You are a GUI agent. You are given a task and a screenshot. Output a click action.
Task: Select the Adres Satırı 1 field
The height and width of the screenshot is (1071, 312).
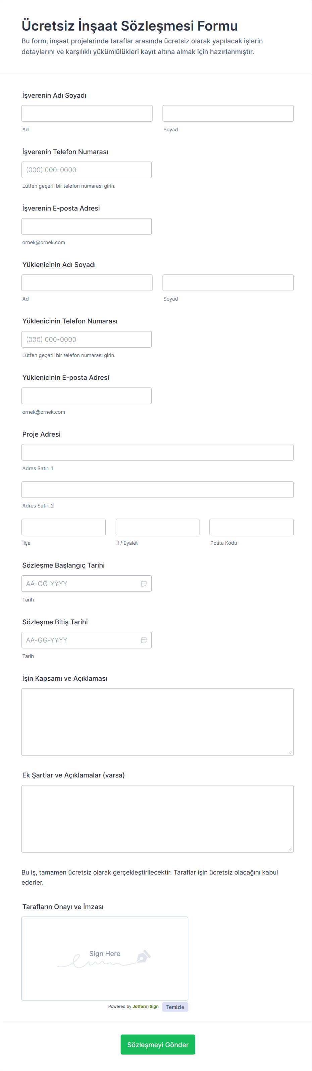(157, 452)
